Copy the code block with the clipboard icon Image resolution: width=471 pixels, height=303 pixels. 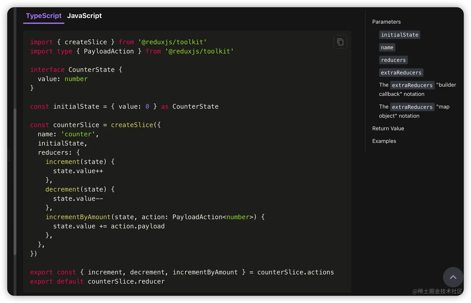click(340, 42)
